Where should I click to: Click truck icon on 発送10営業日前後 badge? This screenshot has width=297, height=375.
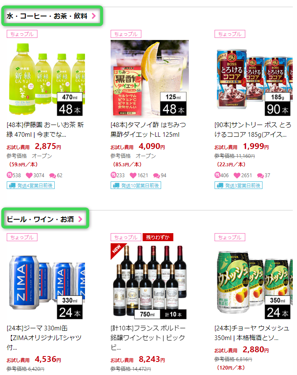tap(116, 186)
